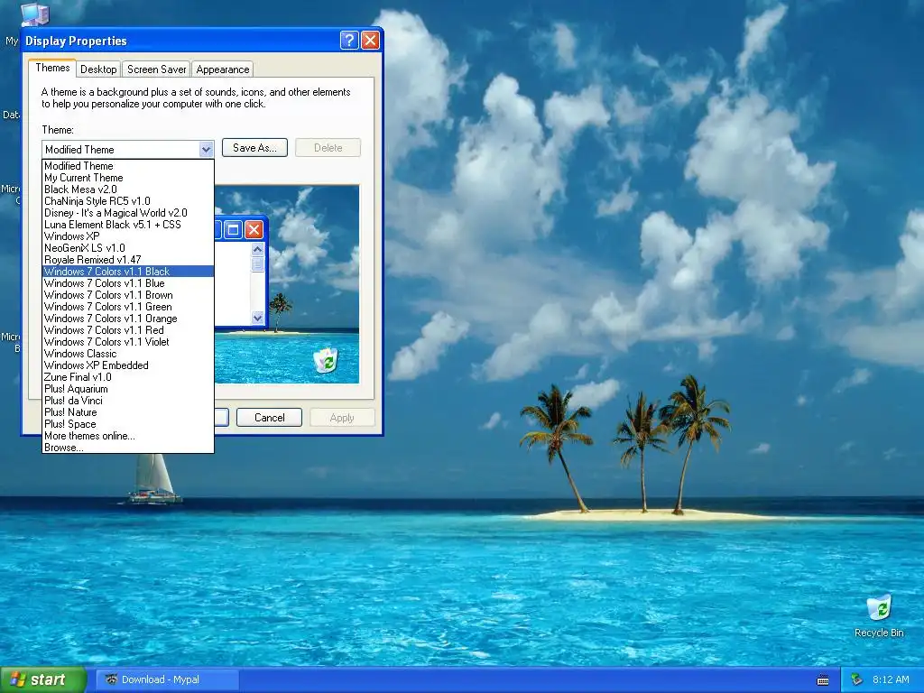924x693 pixels.
Task: Choose Modified Theme in the list
Action: (x=128, y=166)
